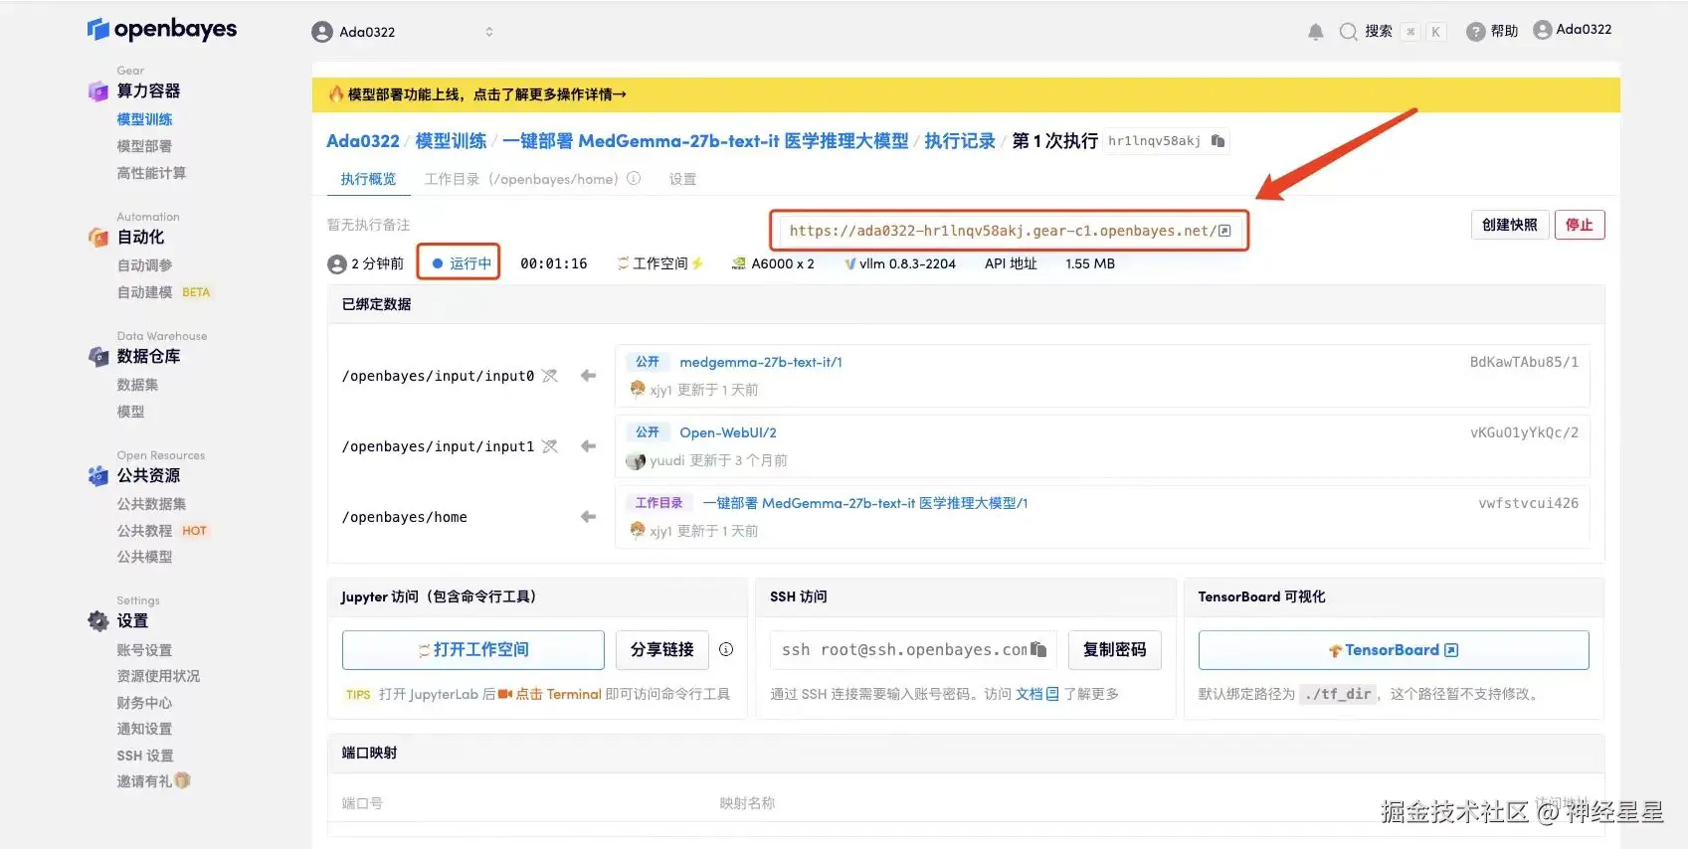Viewport: 1688px width, 849px height.
Task: Click the info icon beside the share link button
Action: [x=726, y=649]
